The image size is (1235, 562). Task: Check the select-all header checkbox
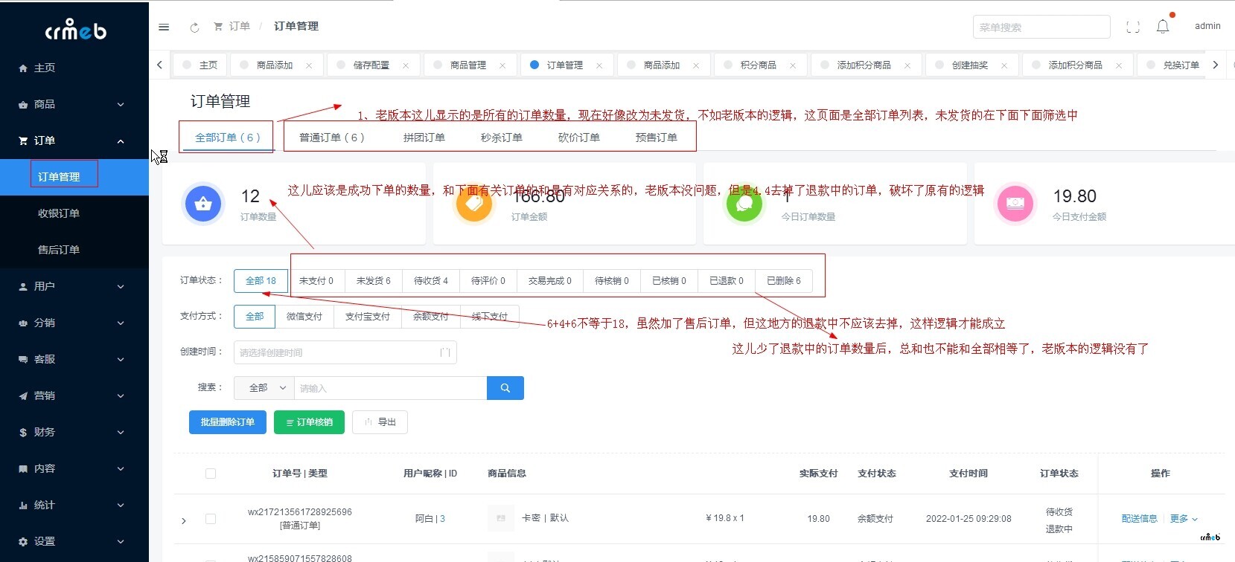[211, 474]
